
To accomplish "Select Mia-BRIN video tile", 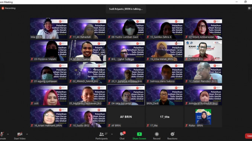I will [x=49, y=28].
